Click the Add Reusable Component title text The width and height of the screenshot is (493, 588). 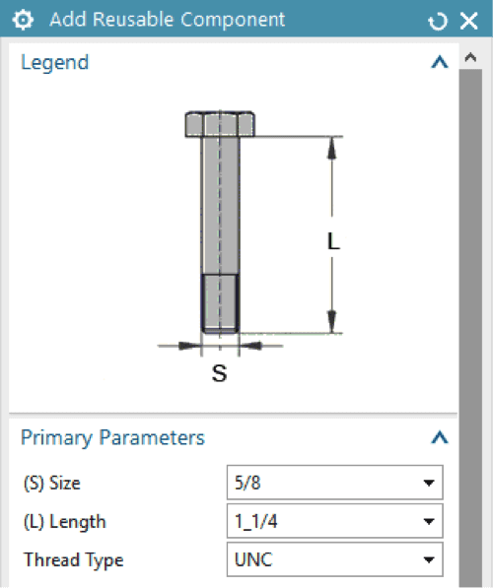[168, 20]
